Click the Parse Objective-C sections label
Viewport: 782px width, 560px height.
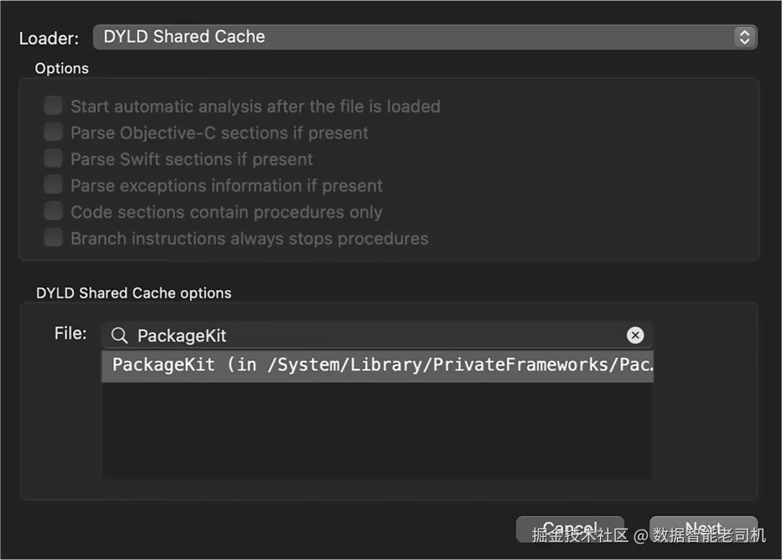(x=219, y=133)
